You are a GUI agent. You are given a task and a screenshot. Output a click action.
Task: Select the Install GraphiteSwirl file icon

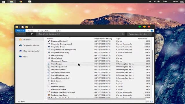[x=49, y=72]
